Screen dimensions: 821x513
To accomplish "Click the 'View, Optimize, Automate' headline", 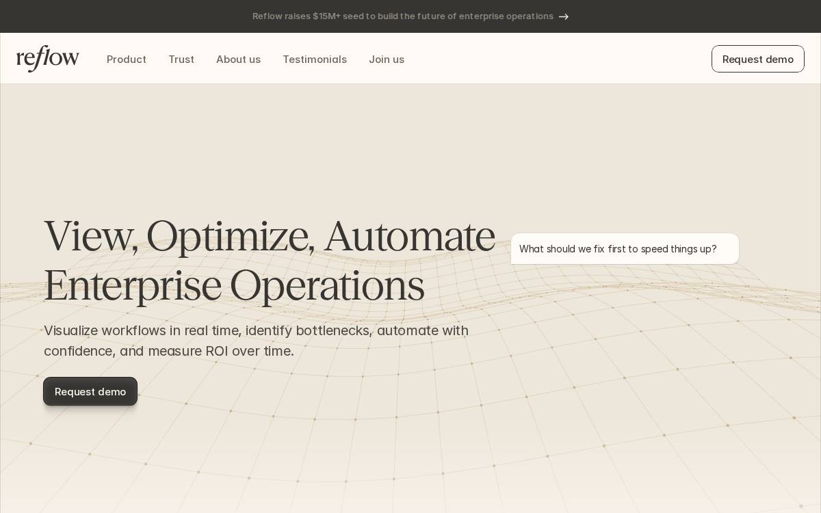I will click(270, 261).
